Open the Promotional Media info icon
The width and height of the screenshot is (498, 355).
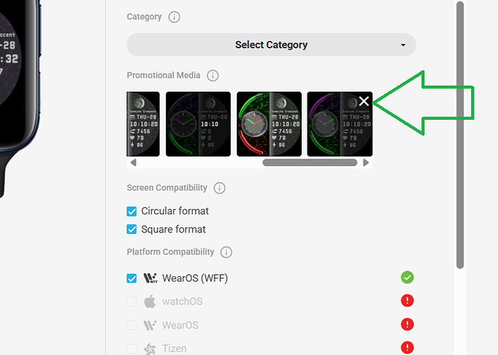pyautogui.click(x=212, y=76)
